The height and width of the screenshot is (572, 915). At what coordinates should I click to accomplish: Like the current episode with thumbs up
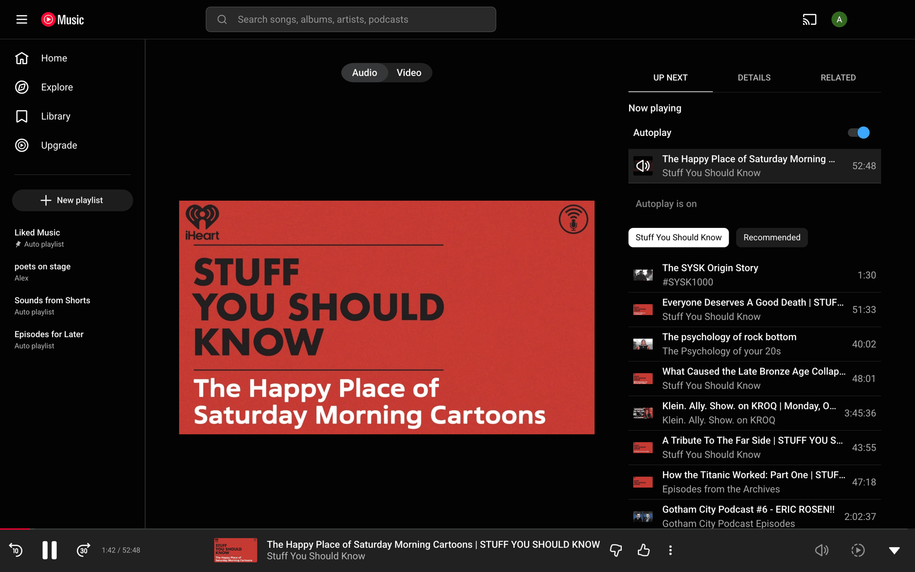[643, 550]
